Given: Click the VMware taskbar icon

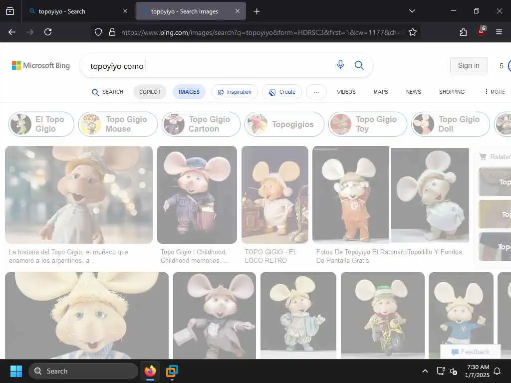Looking at the screenshot, I should [172, 371].
